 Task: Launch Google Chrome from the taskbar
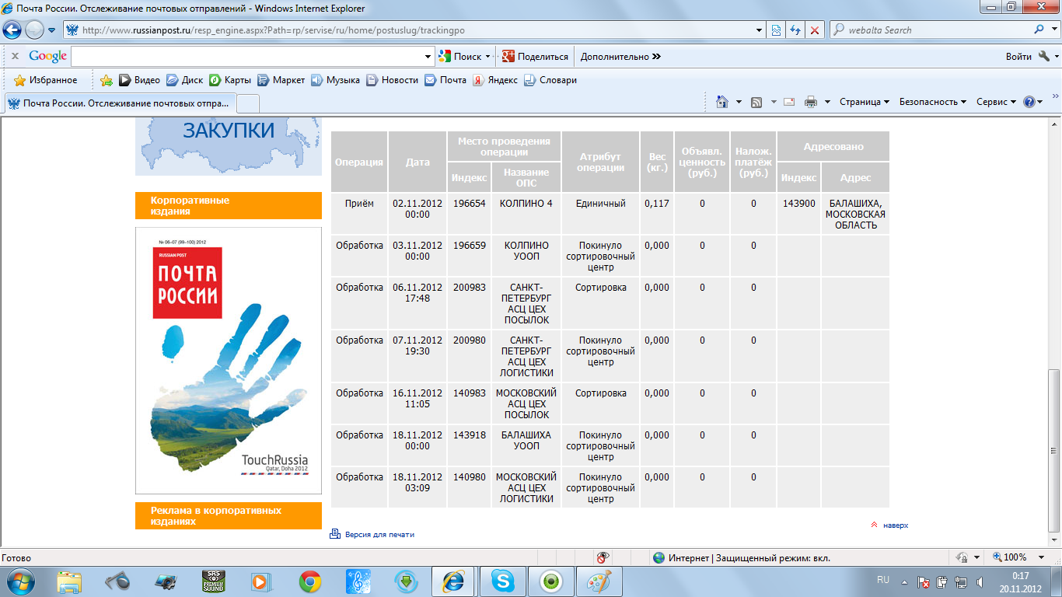pyautogui.click(x=310, y=581)
